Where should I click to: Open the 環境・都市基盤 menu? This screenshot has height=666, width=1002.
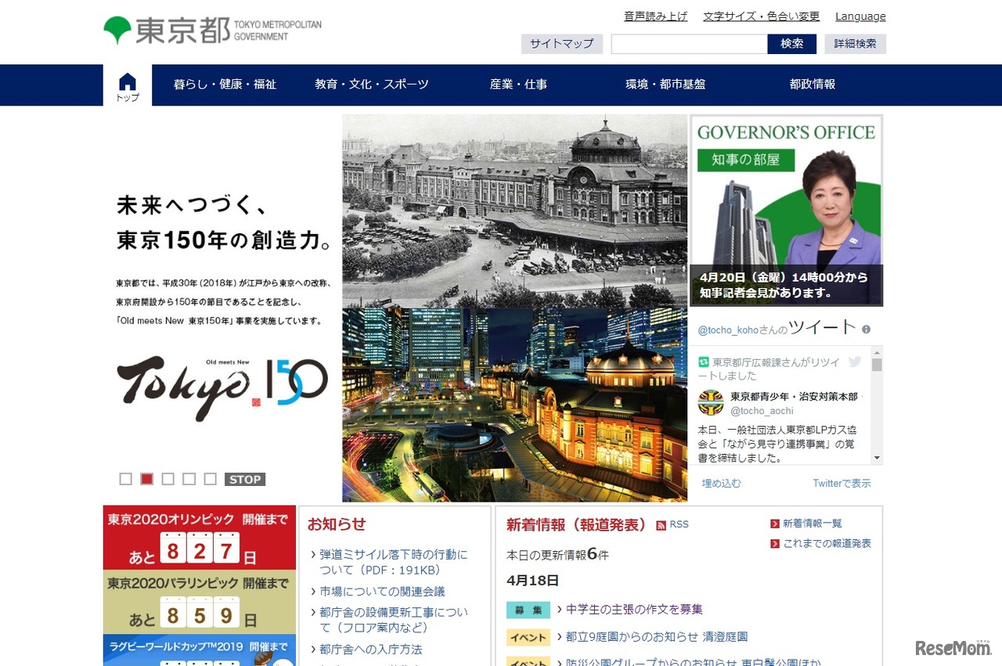[x=665, y=85]
